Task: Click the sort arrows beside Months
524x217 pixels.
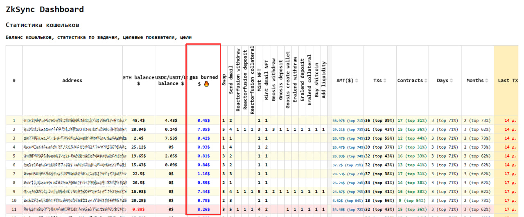Action: pos(487,81)
